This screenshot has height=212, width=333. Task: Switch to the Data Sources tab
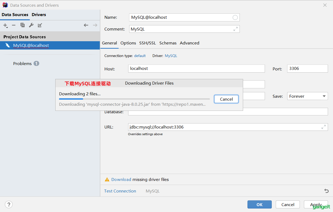15,15
